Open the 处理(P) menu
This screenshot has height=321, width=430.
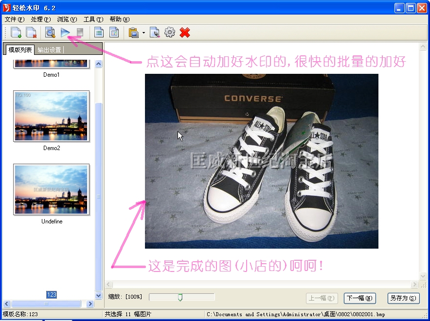click(x=41, y=19)
